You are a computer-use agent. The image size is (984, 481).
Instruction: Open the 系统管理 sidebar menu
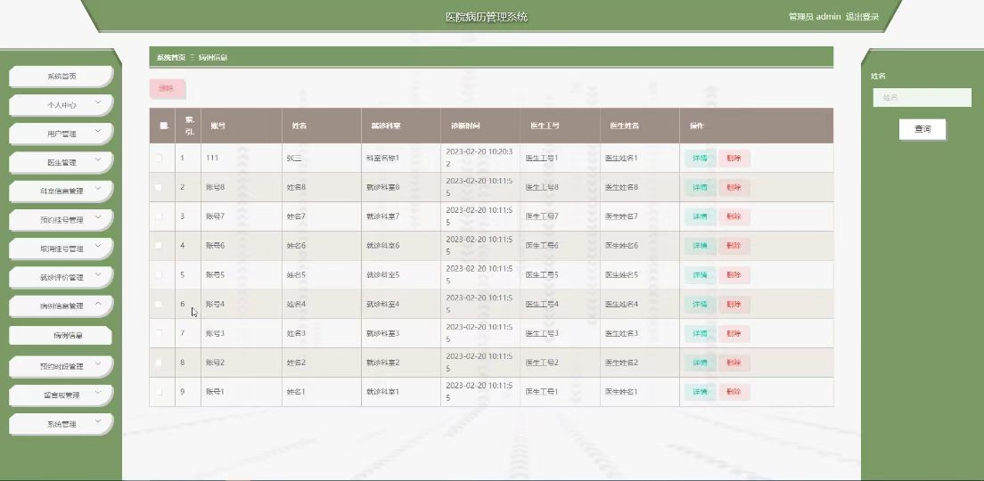[61, 424]
